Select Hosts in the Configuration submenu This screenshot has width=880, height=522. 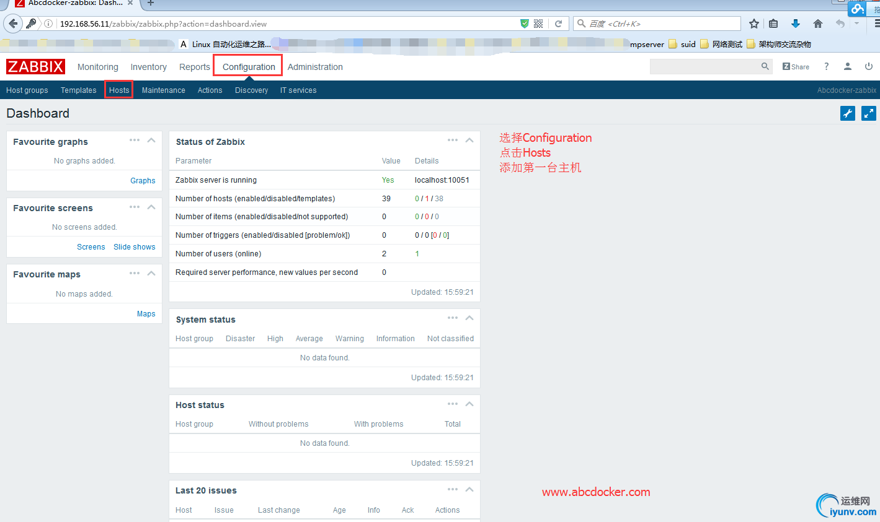[x=119, y=90]
